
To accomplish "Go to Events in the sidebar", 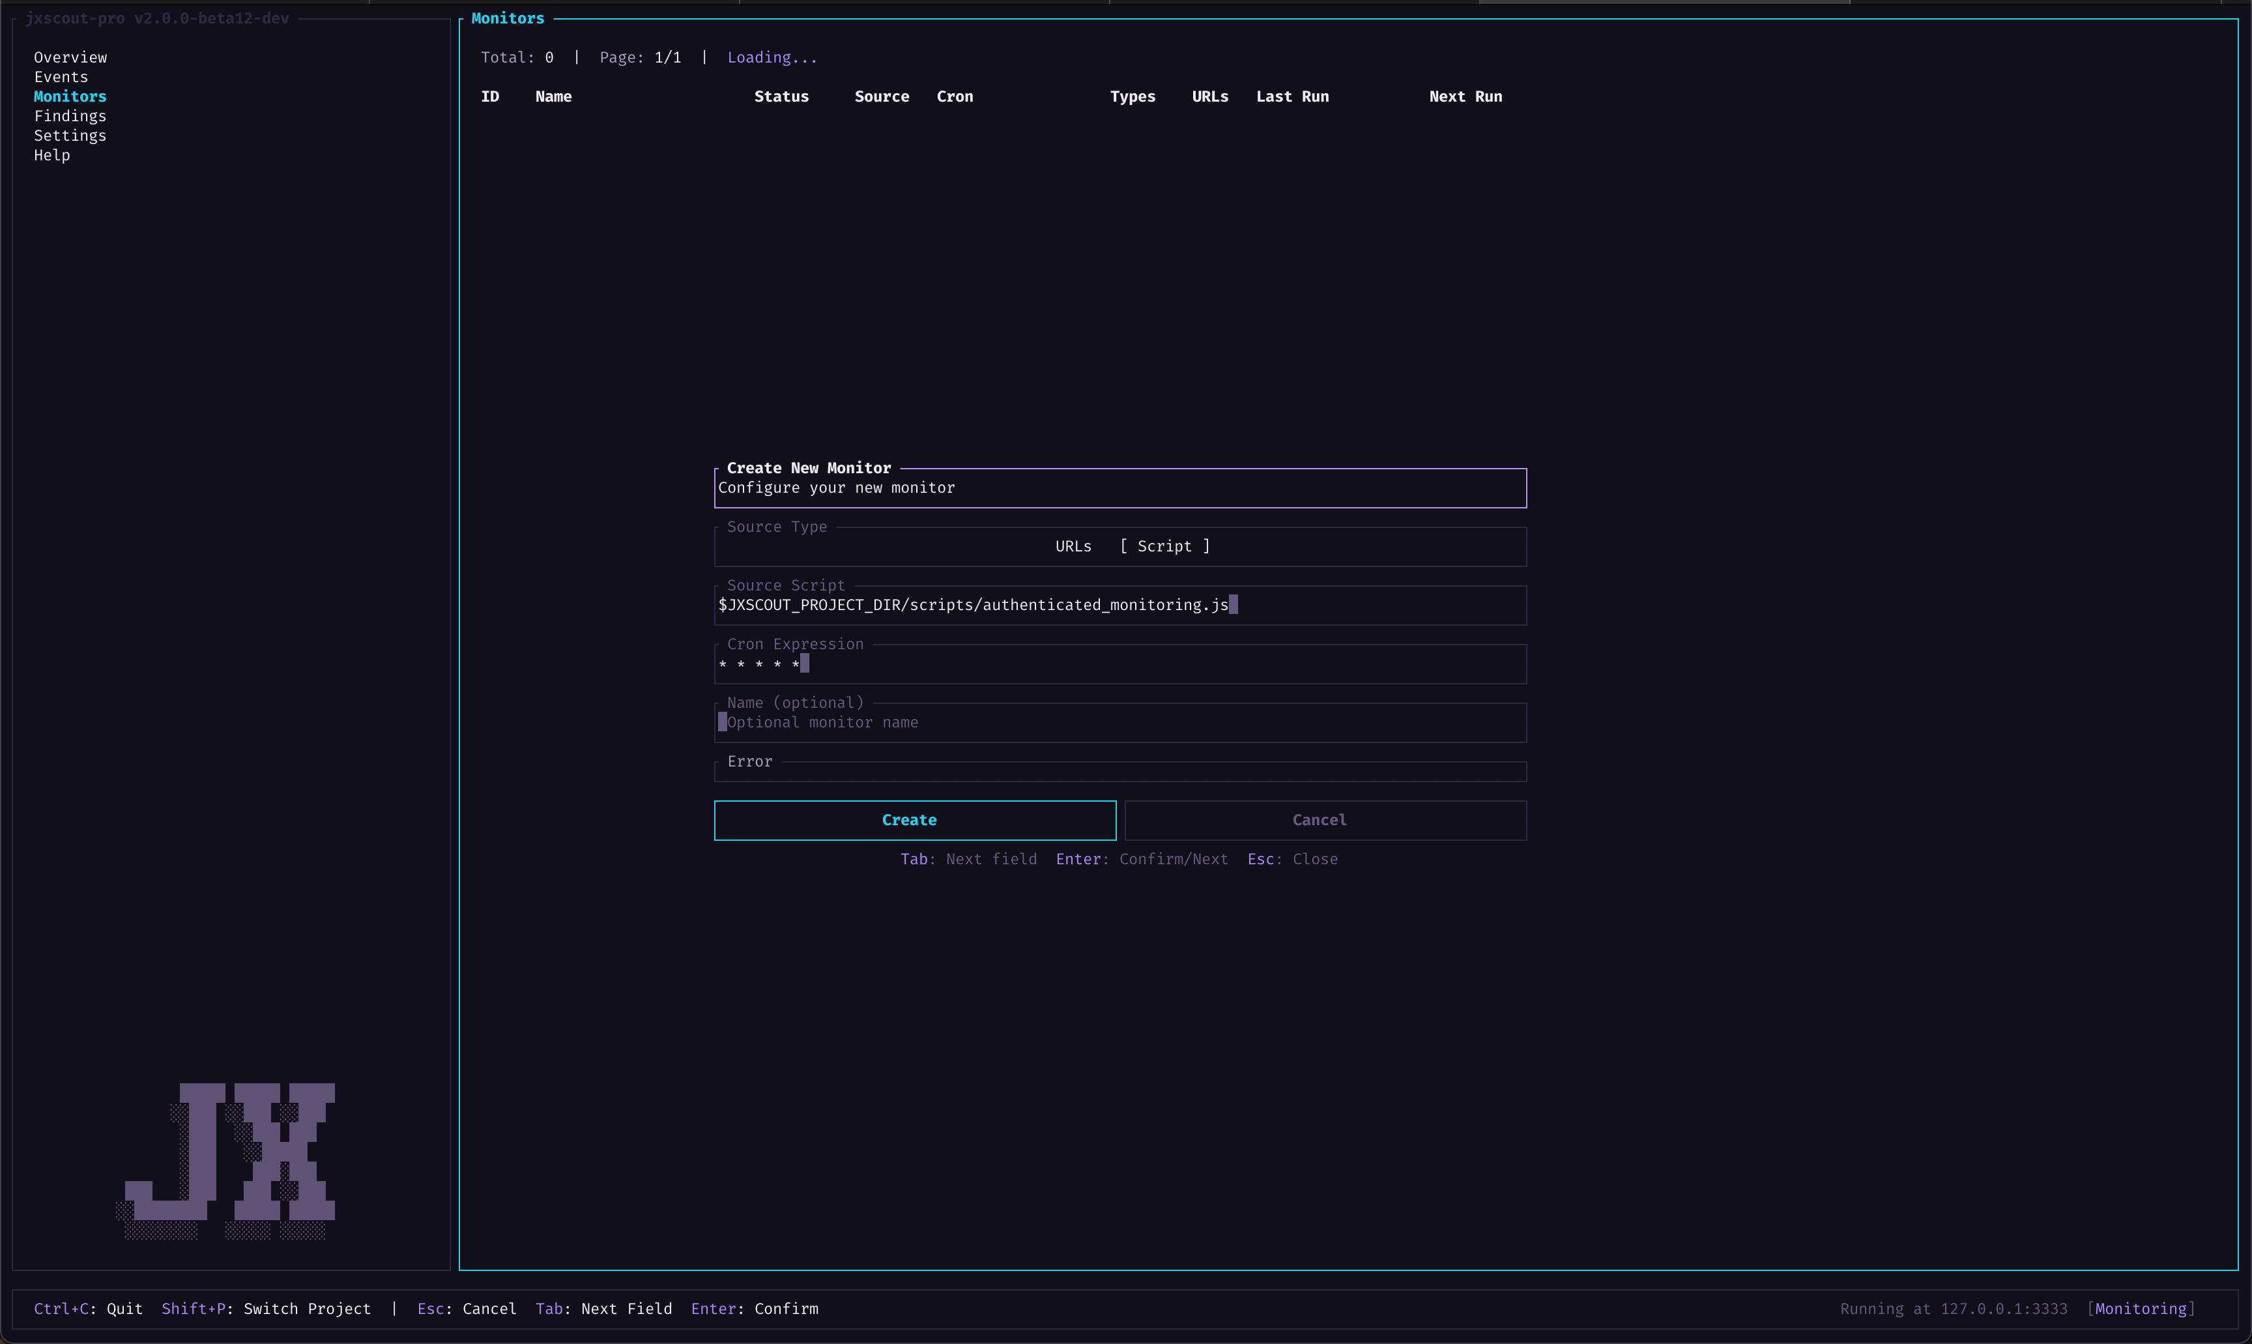I will pos(61,77).
